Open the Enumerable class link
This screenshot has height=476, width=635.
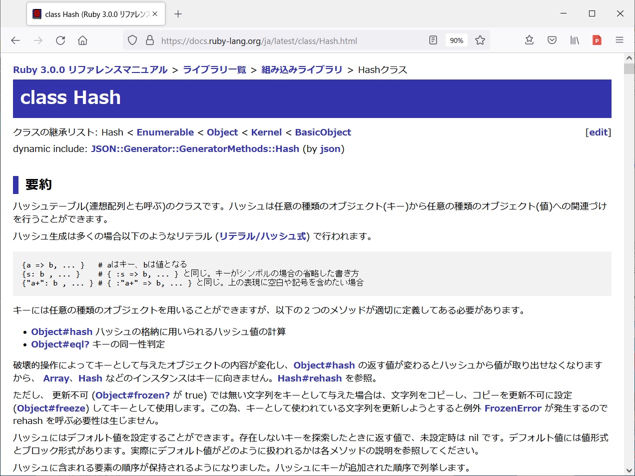[165, 132]
